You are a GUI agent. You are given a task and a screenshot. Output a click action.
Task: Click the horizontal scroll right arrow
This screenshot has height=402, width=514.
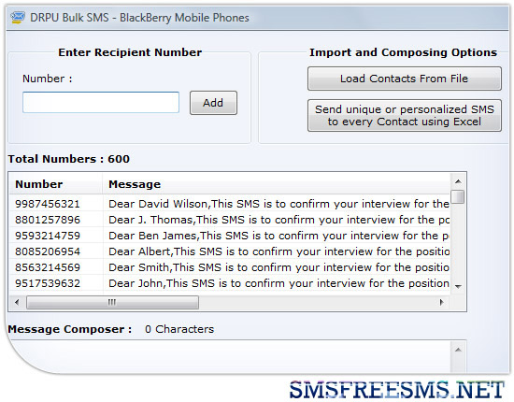tap(441, 302)
